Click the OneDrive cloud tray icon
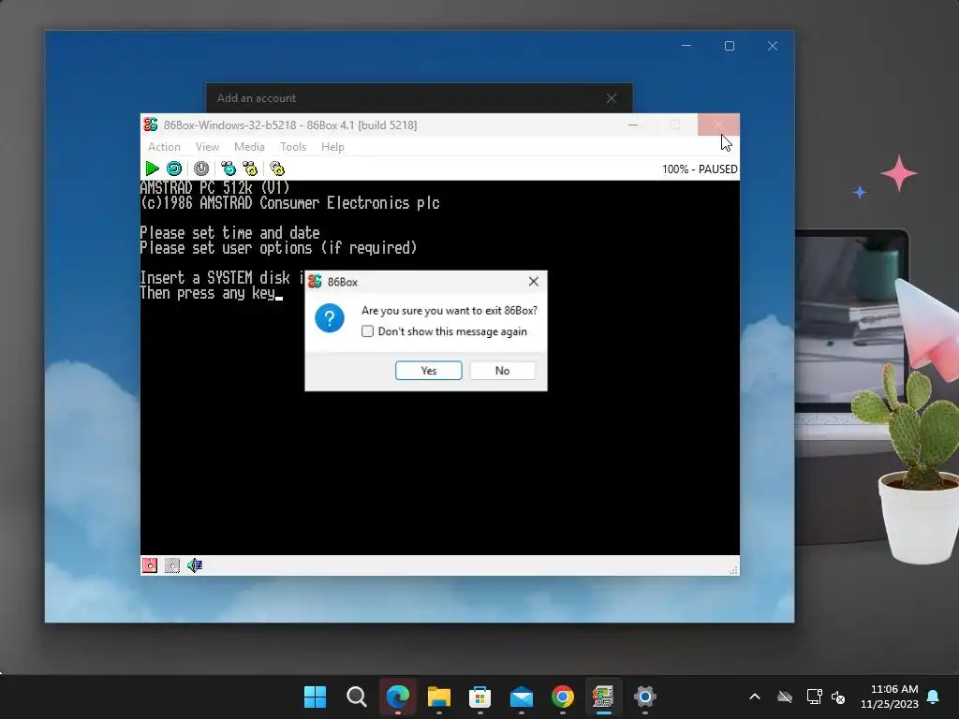The image size is (959, 719). [x=785, y=697]
